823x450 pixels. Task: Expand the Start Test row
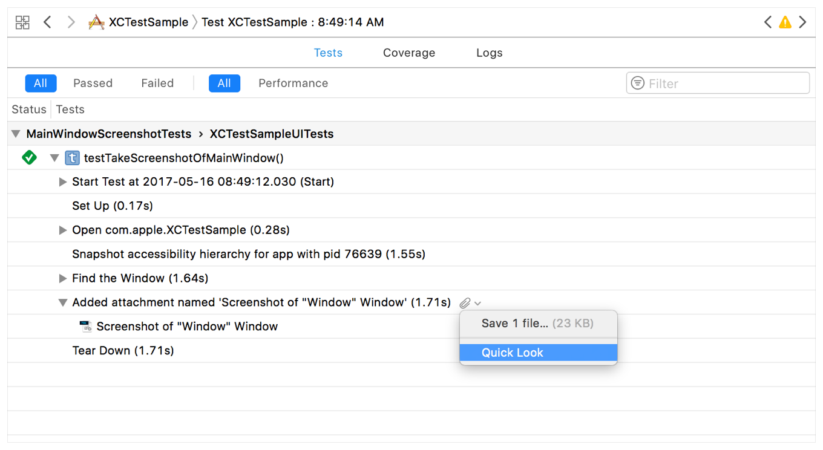click(62, 182)
